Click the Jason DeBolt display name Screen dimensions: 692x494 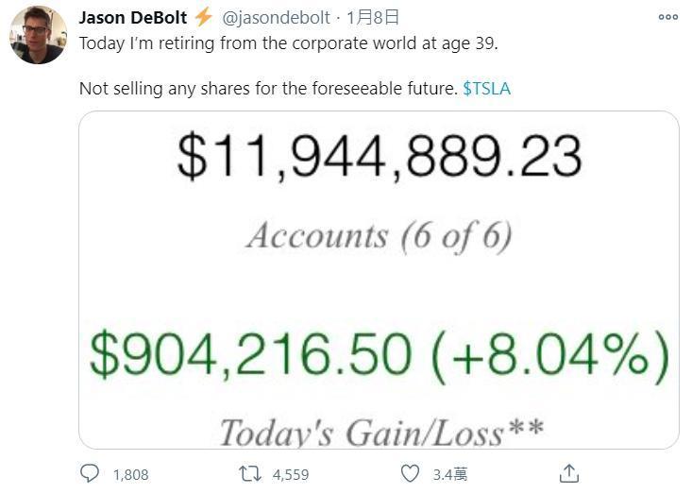(133, 18)
